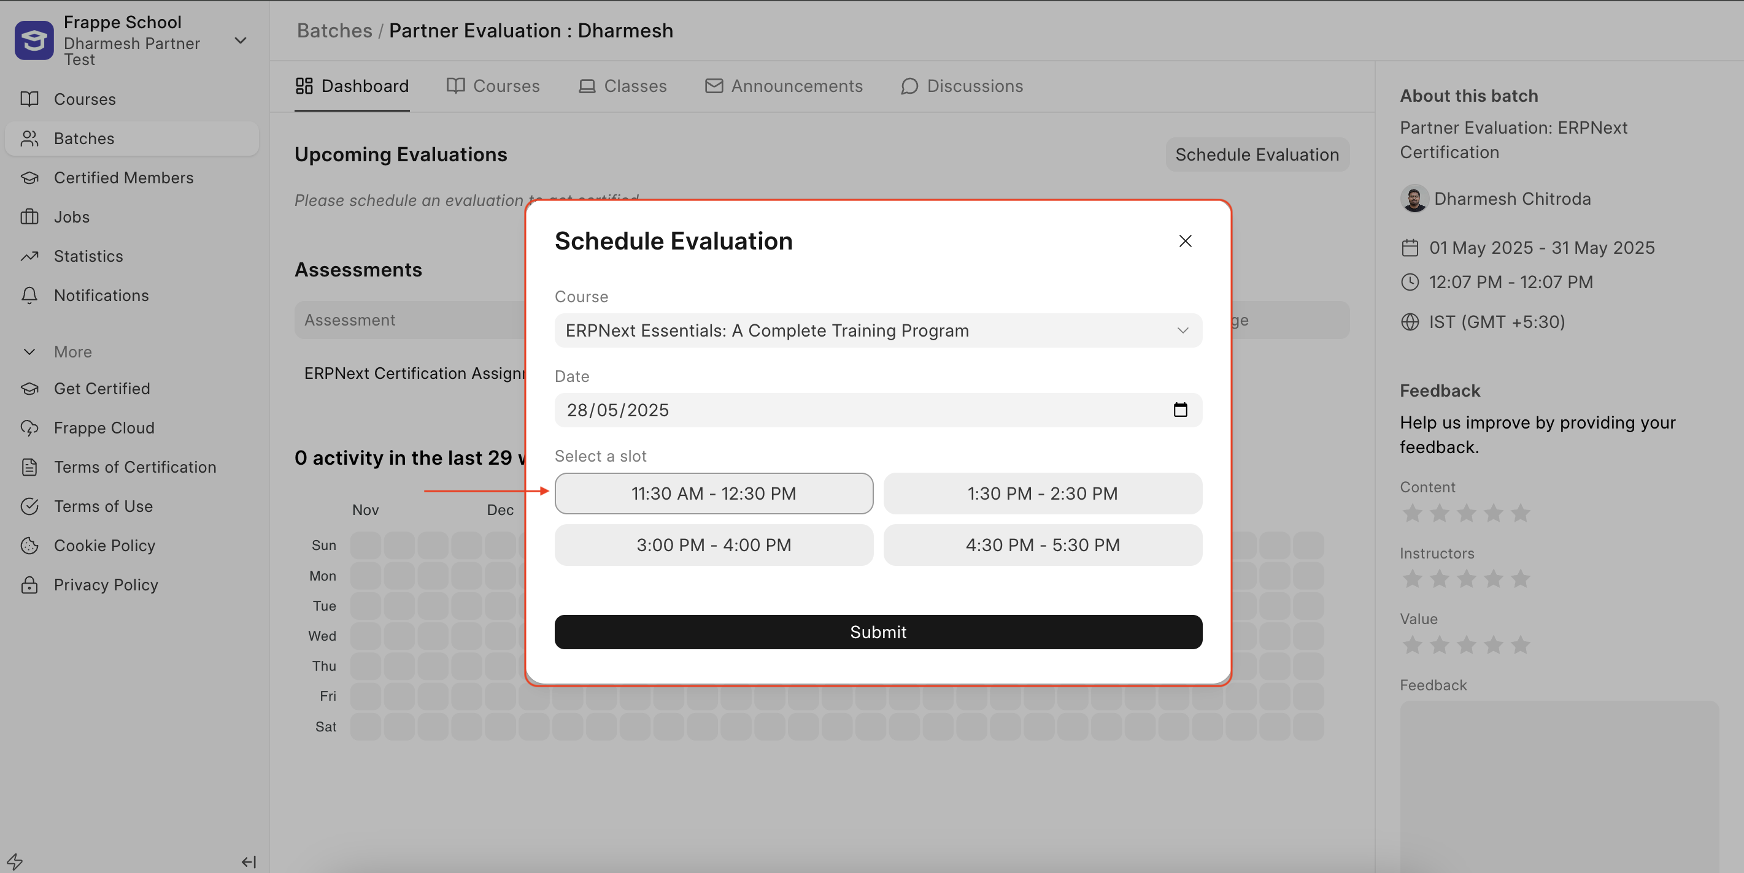Screen dimensions: 1744x873
Task: Rate Value with the second star
Action: tap(1440, 645)
